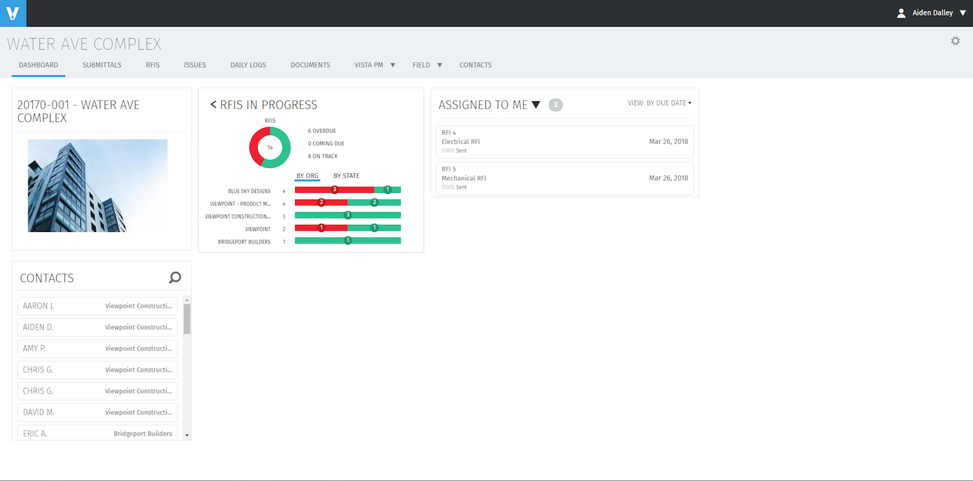Click the "BLUE SKY DESIGNS" org label
Image resolution: width=973 pixels, height=481 pixels.
point(249,191)
